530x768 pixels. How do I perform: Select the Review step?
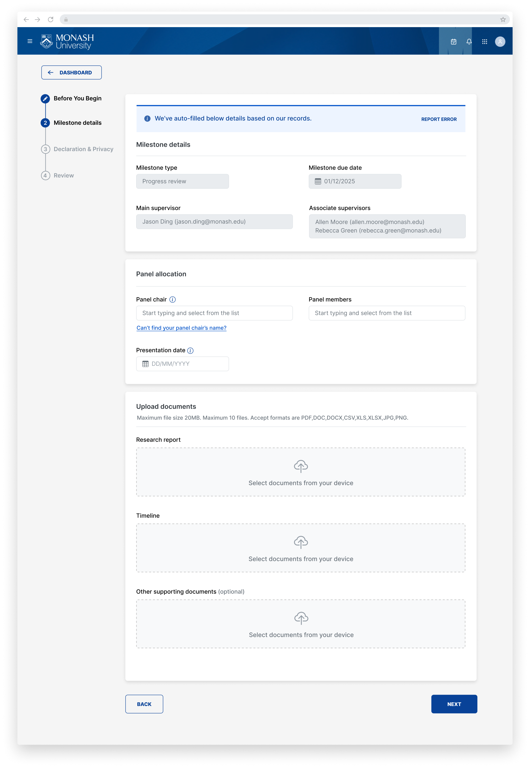pyautogui.click(x=63, y=175)
